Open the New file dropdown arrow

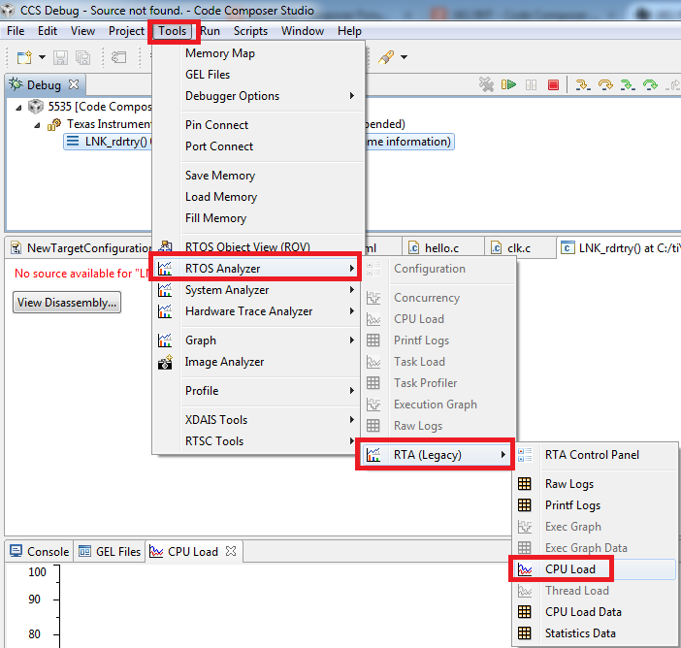coord(42,57)
